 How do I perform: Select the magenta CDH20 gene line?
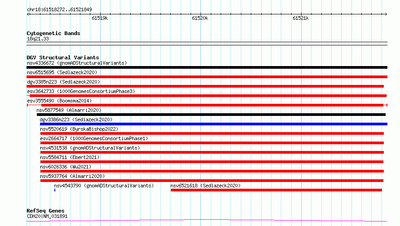(x=207, y=220)
